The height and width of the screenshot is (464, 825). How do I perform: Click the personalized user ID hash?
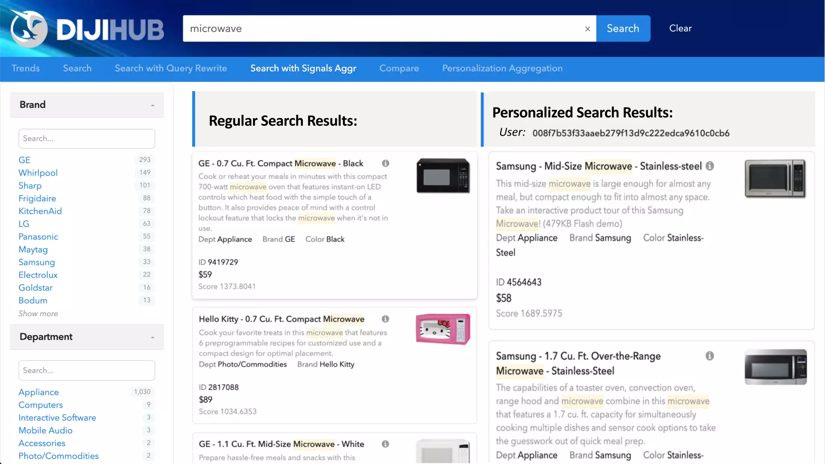coord(631,133)
